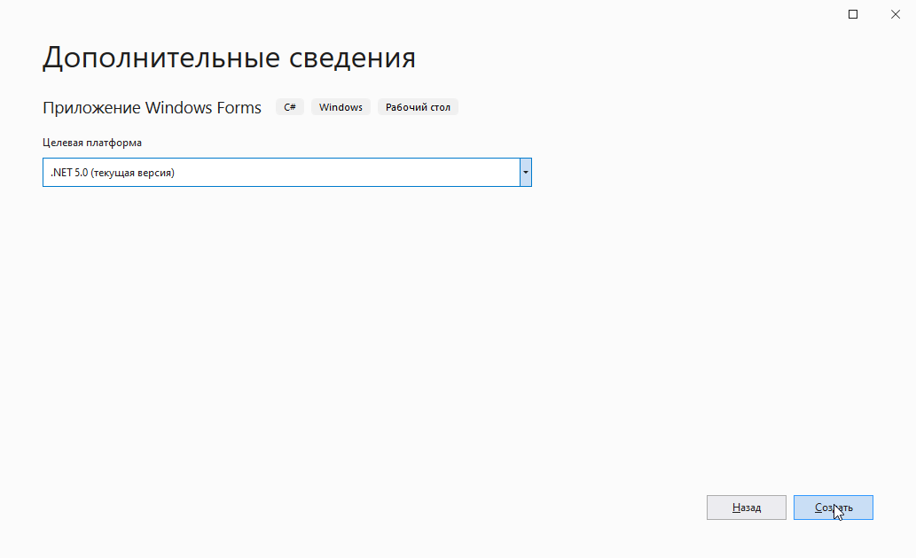Image resolution: width=916 pixels, height=558 pixels.
Task: Close the project creation dialog
Action: (894, 14)
